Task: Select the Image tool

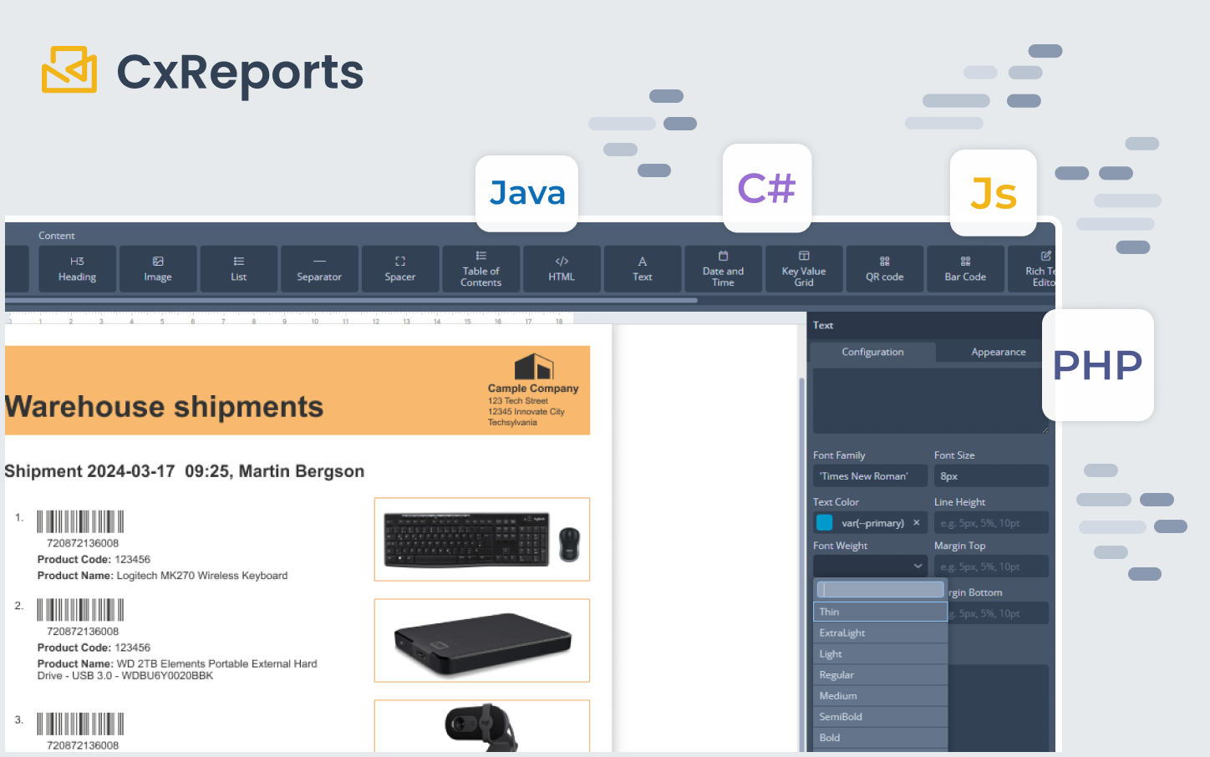Action: pyautogui.click(x=157, y=269)
